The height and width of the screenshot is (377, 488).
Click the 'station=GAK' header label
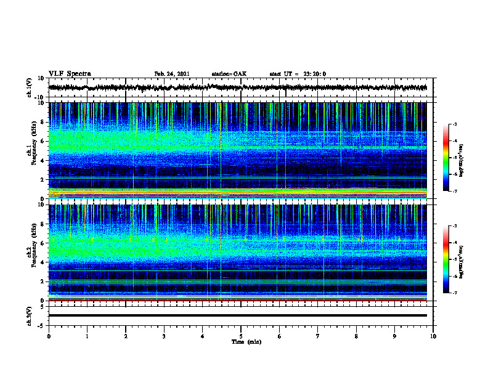point(229,74)
